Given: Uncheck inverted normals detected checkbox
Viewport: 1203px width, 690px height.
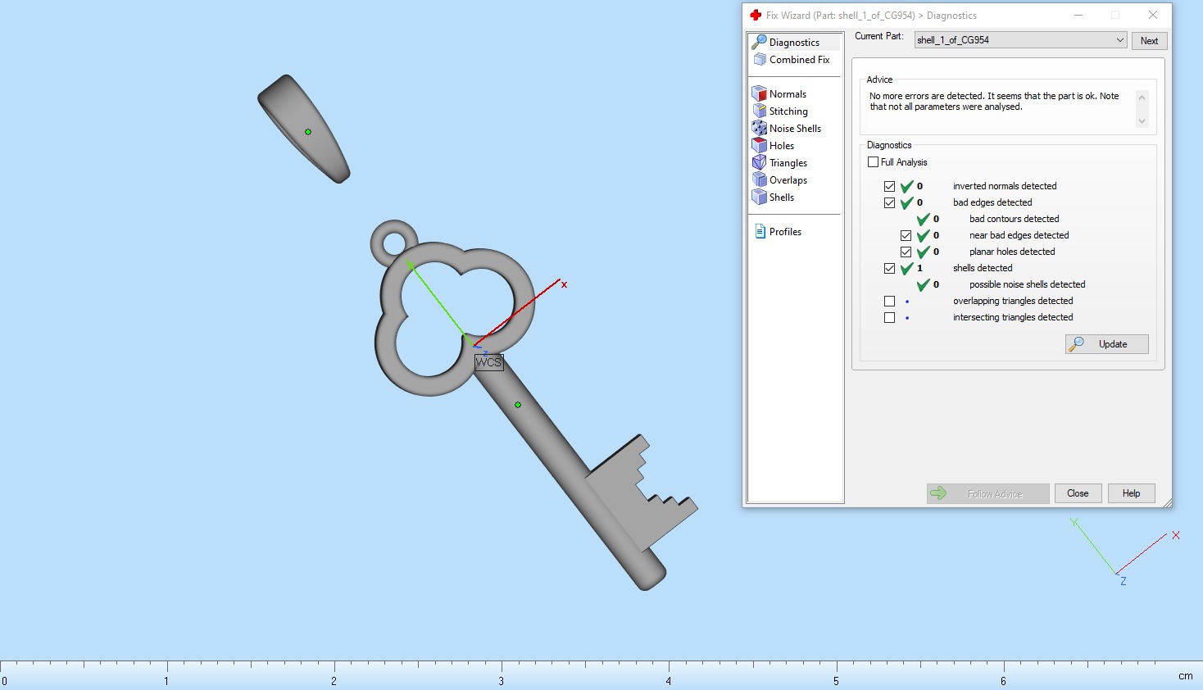Looking at the screenshot, I should click(x=889, y=186).
